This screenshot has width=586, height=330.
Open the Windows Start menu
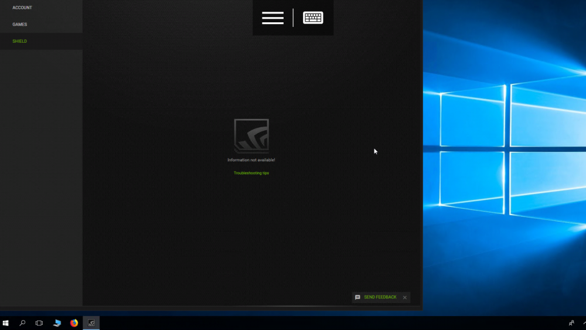tap(6, 323)
